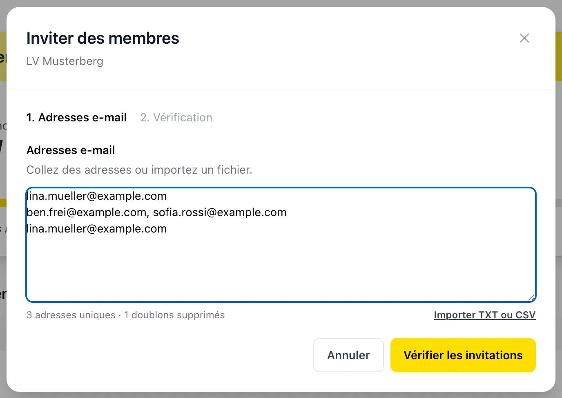Click 'Collez des adresses ou importez un fichier.' hint
The height and width of the screenshot is (398, 562).
point(139,170)
